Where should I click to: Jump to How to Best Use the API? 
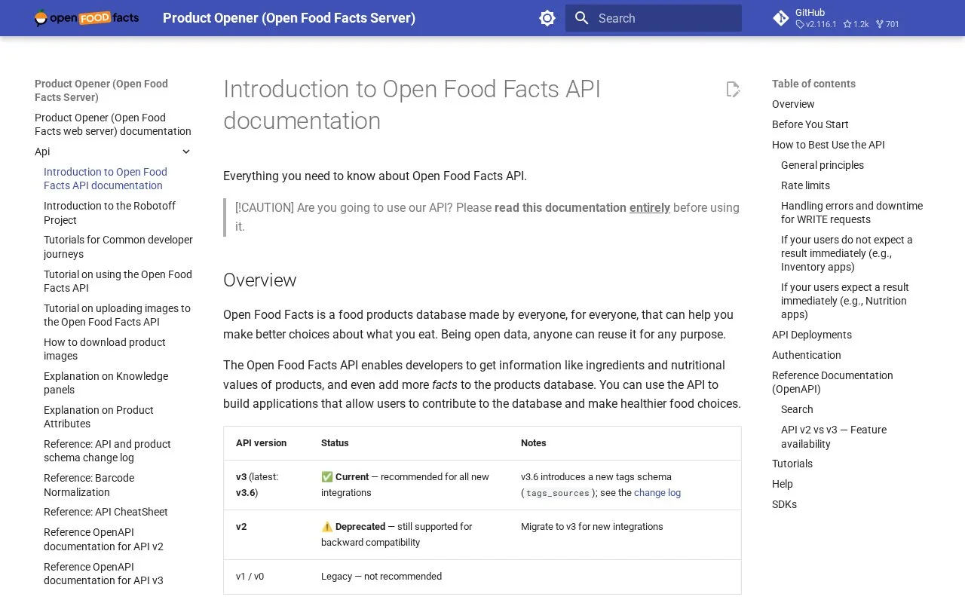829,145
